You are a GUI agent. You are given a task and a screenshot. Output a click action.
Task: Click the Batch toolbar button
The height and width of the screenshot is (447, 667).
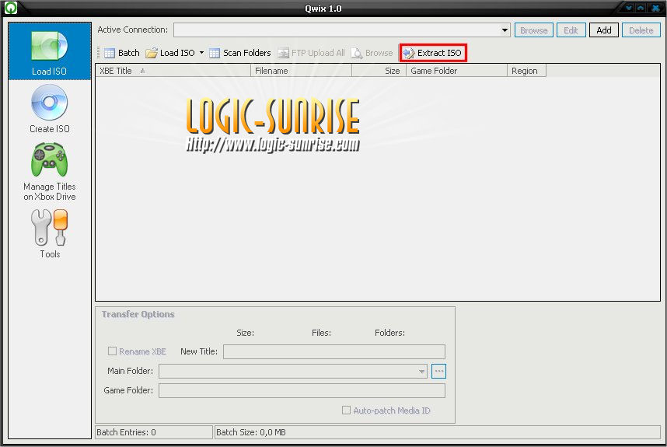[122, 53]
